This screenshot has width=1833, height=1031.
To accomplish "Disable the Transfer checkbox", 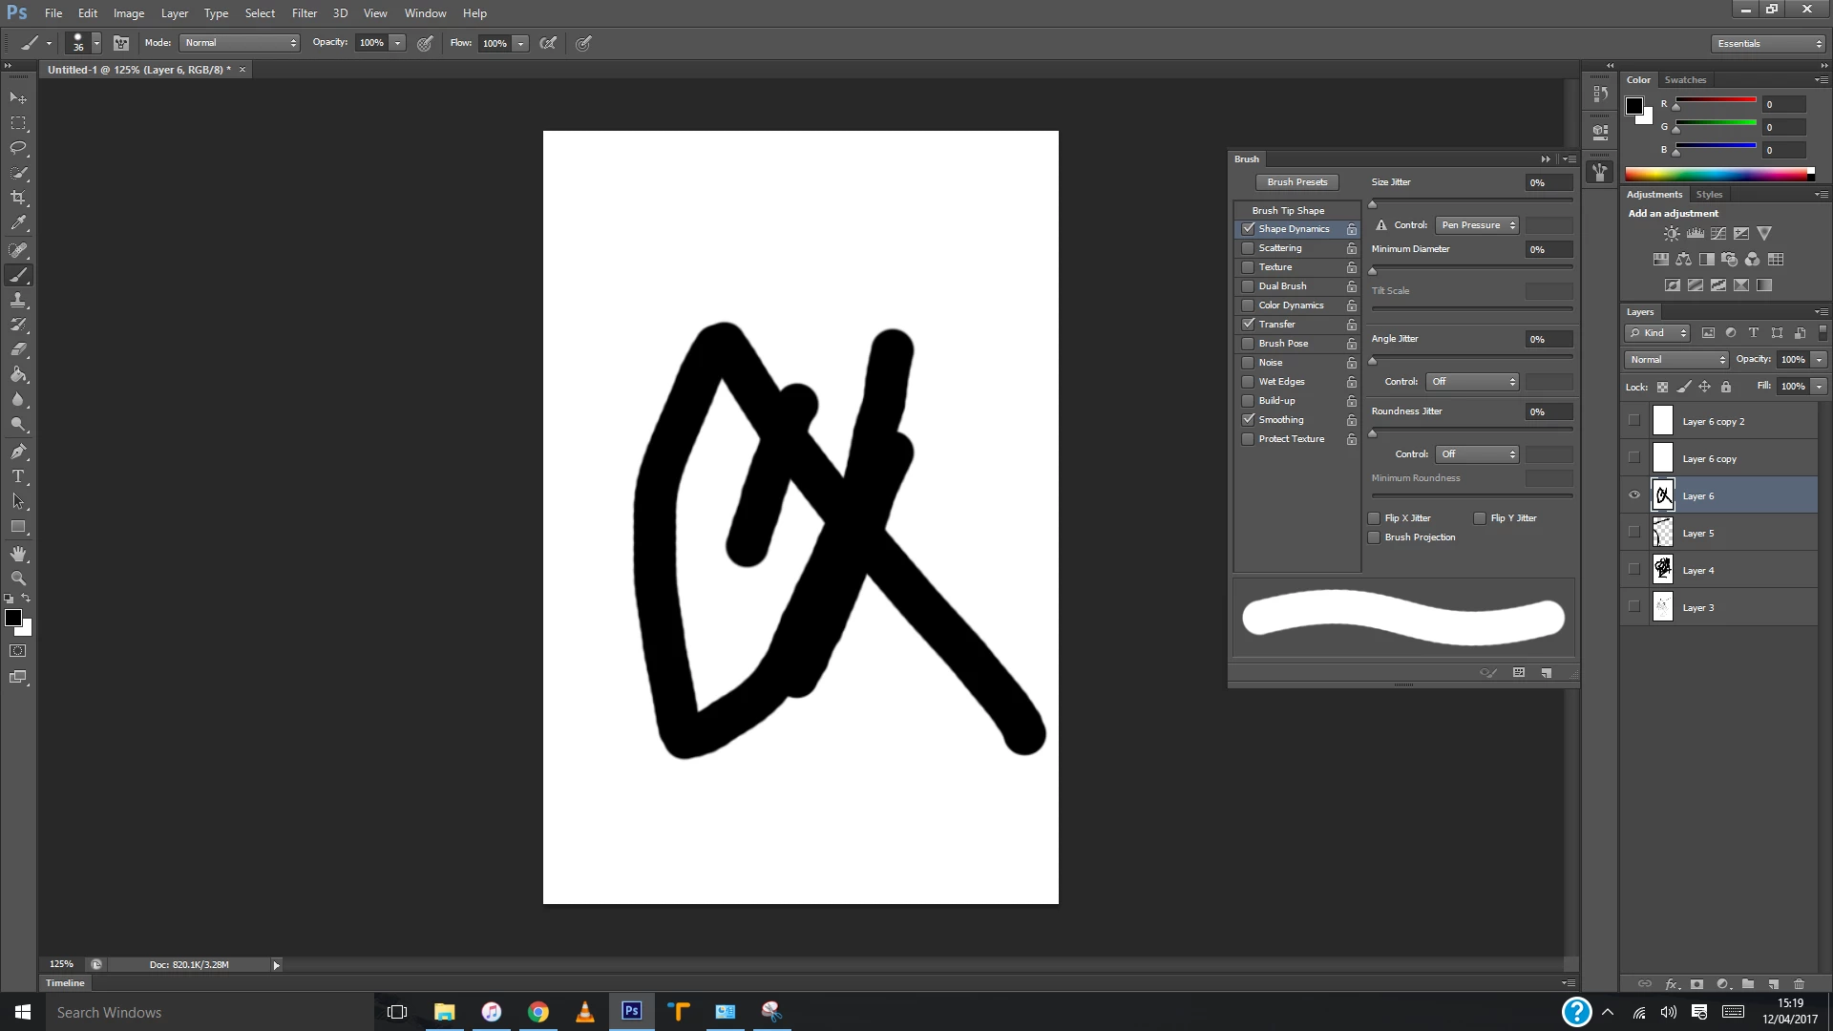I will pos(1248,325).
